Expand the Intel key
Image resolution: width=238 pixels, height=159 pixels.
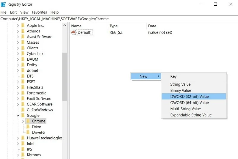[x=18, y=144]
